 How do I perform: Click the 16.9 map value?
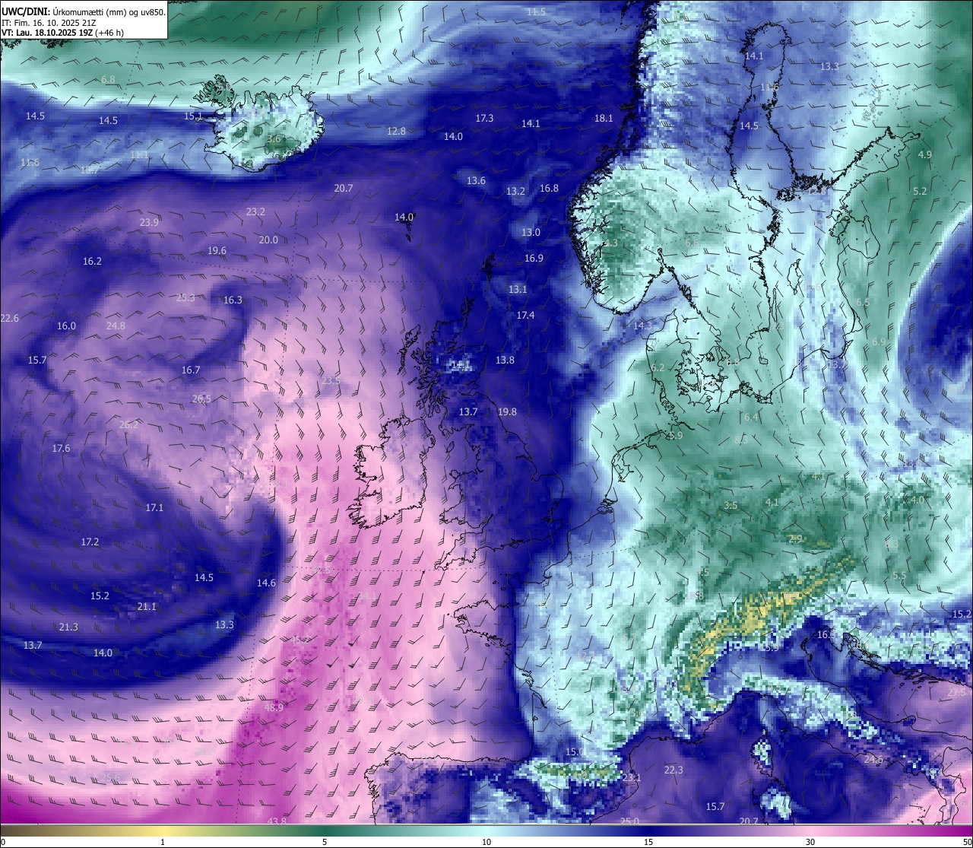coord(534,258)
